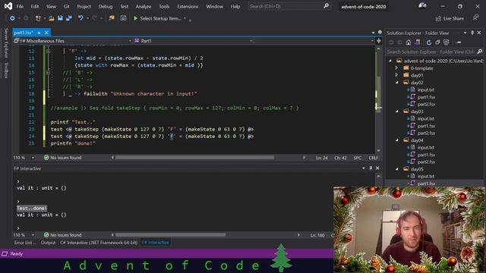
Task: Click the green Start debugging play icon
Action: coord(135,18)
